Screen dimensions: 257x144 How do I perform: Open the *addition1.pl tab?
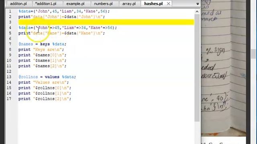click(x=46, y=4)
